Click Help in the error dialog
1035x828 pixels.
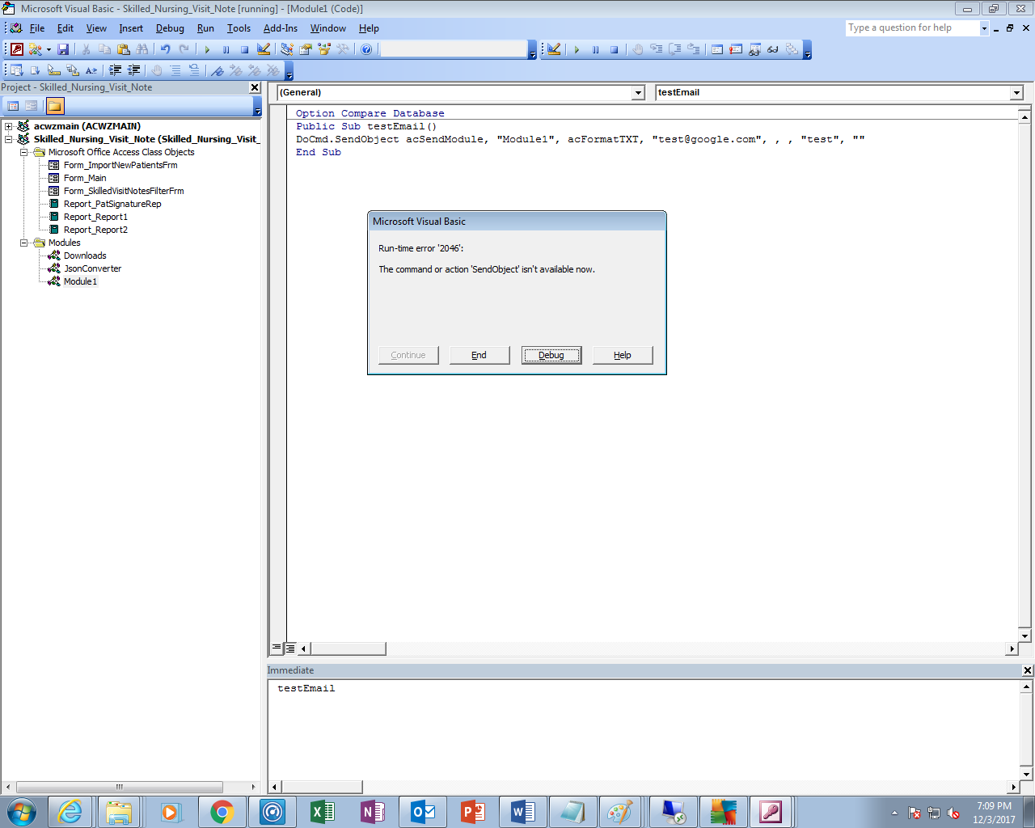coord(623,355)
